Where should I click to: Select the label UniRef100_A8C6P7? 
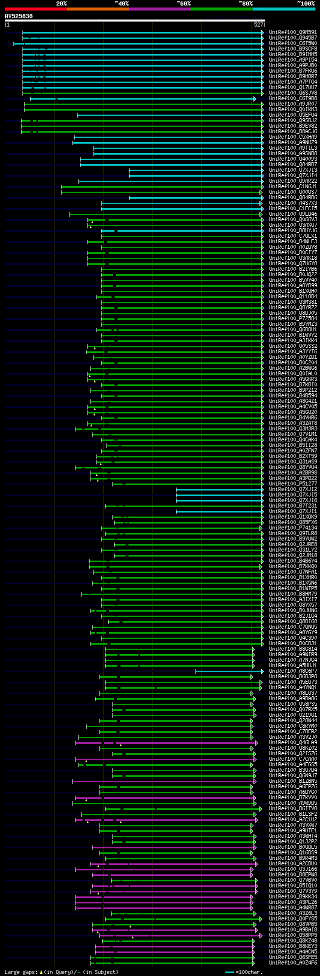293,671
